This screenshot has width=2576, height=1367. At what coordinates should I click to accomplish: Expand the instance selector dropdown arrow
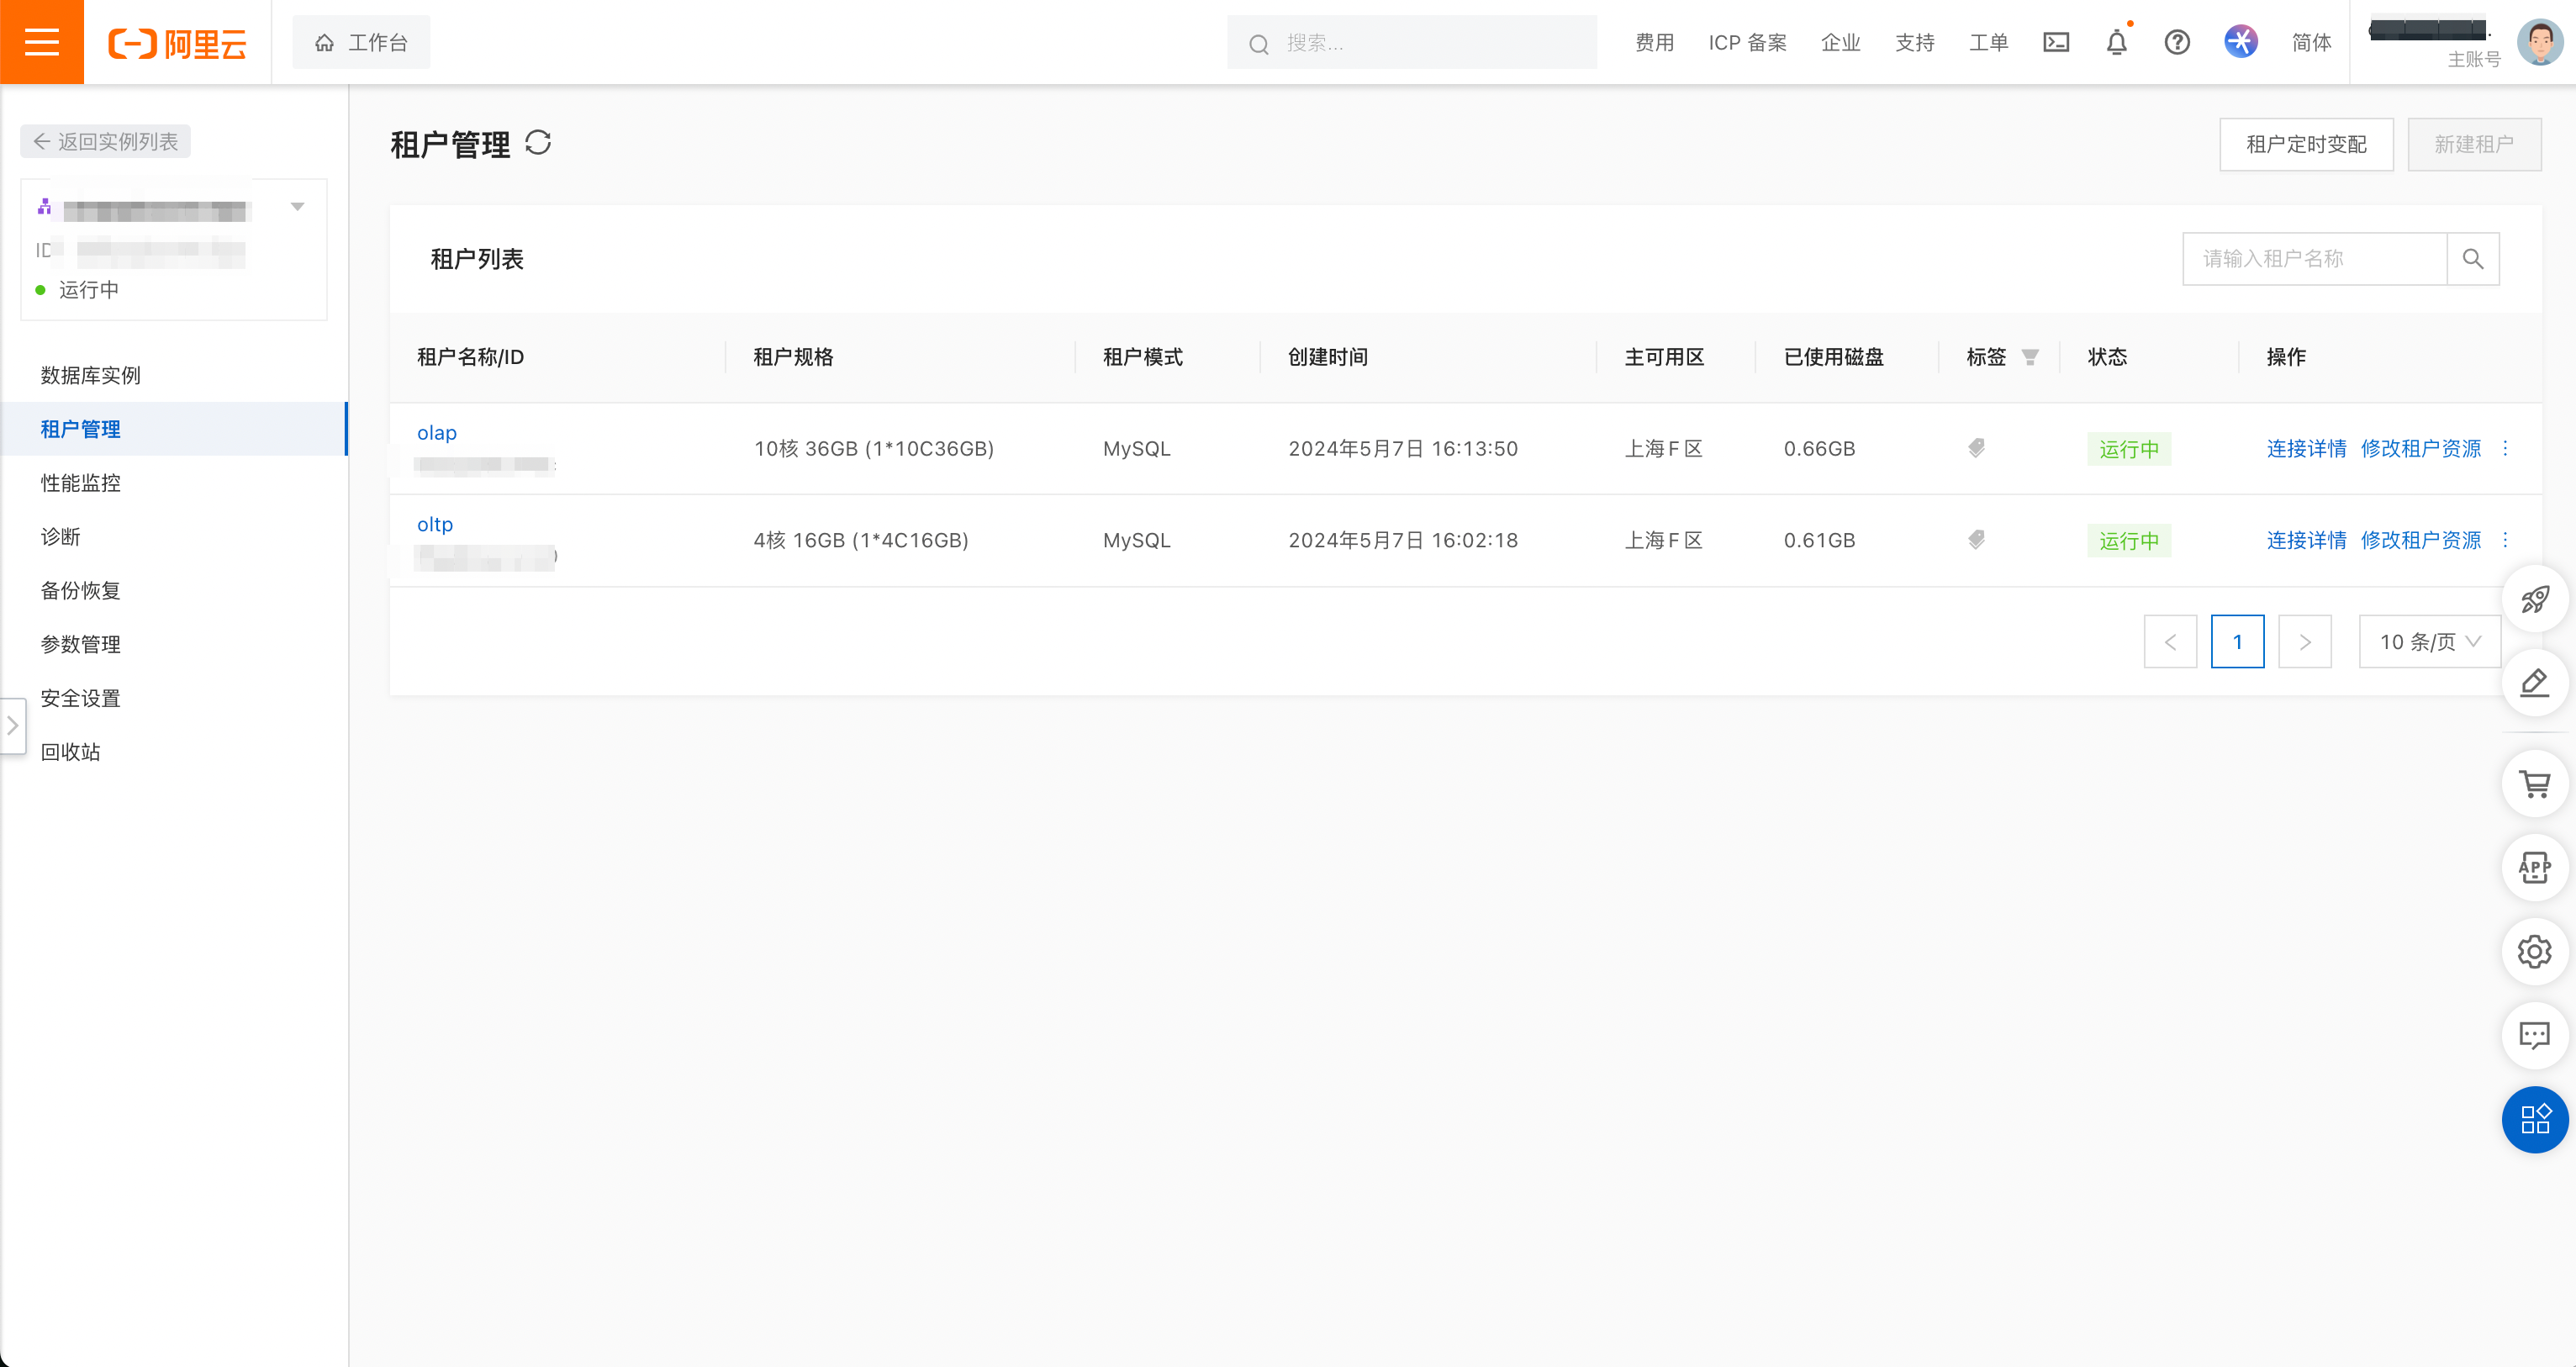click(297, 207)
